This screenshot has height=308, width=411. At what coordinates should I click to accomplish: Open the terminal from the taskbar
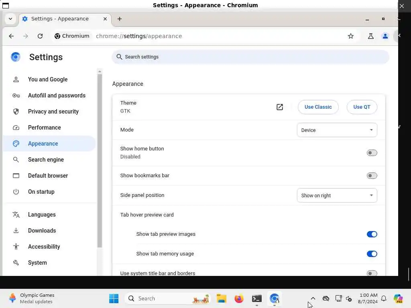tap(256, 298)
